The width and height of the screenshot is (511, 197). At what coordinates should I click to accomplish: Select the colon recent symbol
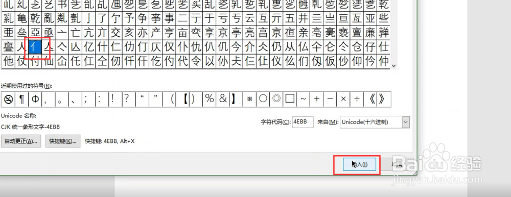click(102, 100)
